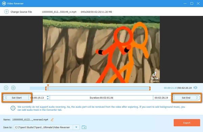Screen dimensions: 203x132
Task: Mute the audio with the speaker icon
Action: pos(195,88)
